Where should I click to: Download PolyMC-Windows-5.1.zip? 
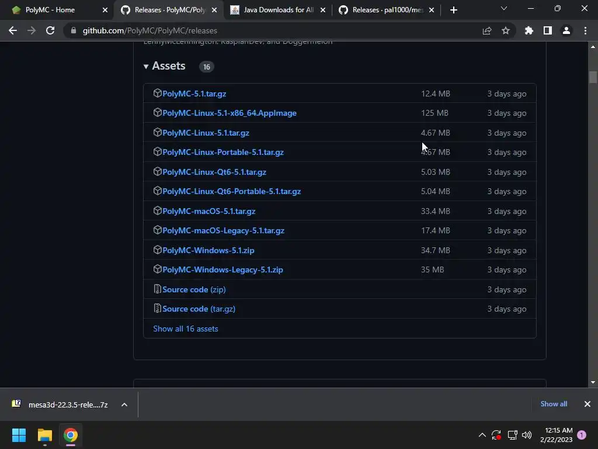[x=208, y=250]
